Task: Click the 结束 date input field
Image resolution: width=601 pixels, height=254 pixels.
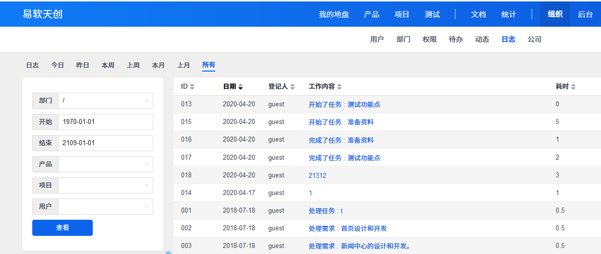Action: pyautogui.click(x=105, y=143)
